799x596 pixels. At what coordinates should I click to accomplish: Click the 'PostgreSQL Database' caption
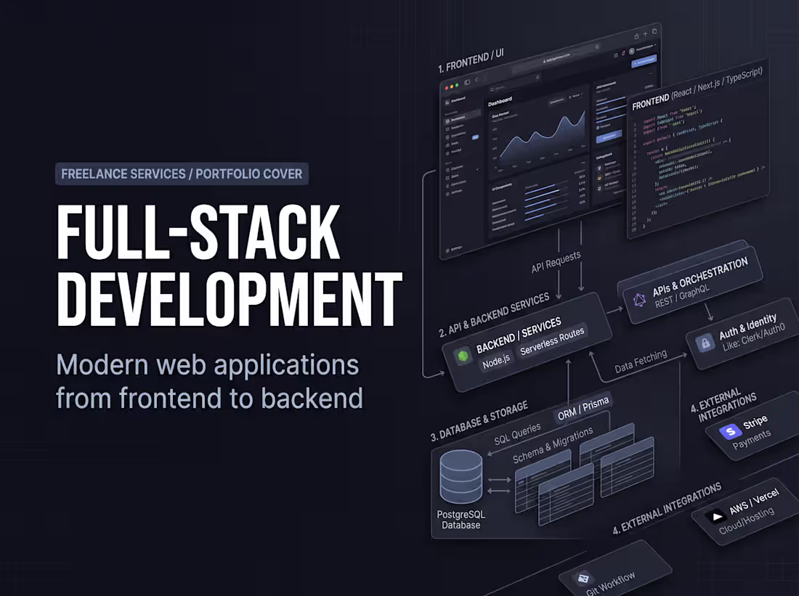point(461,520)
